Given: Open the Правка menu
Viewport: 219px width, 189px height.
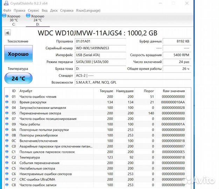Looking at the screenshot, I should 19,10.
